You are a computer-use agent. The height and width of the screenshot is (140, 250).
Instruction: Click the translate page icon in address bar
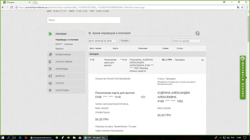pos(238,7)
